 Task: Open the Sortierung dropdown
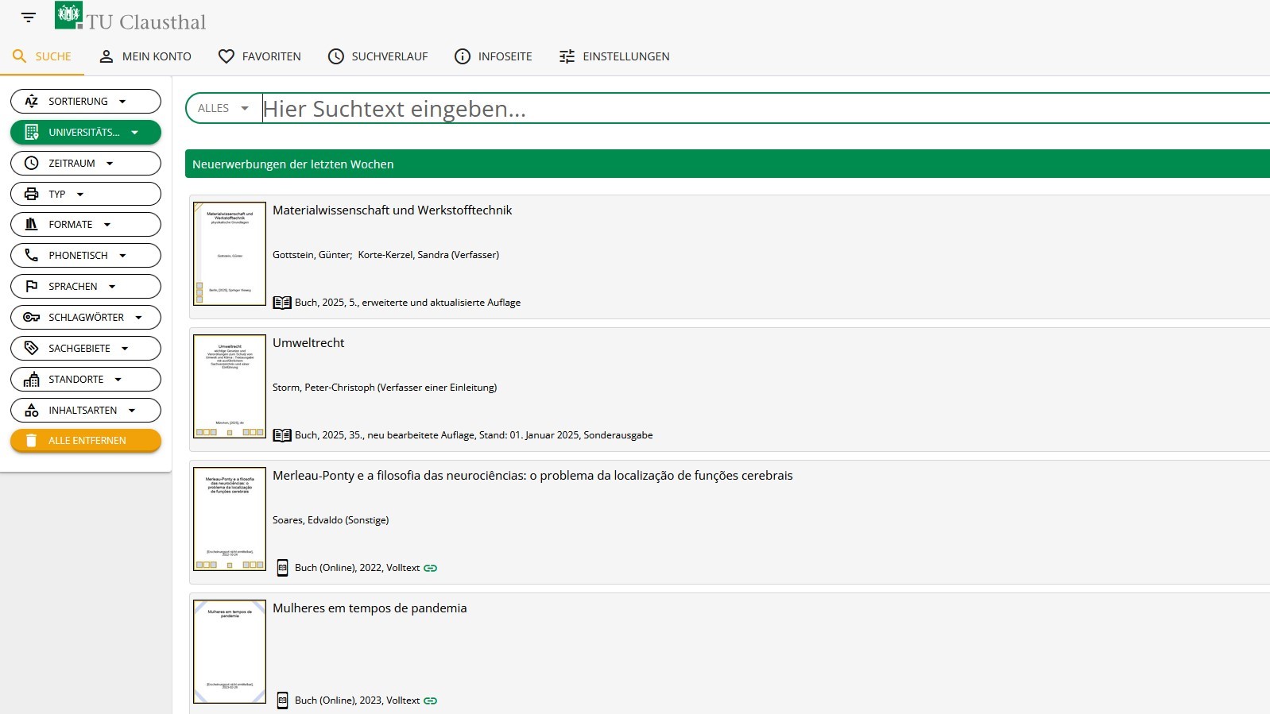[x=86, y=102]
